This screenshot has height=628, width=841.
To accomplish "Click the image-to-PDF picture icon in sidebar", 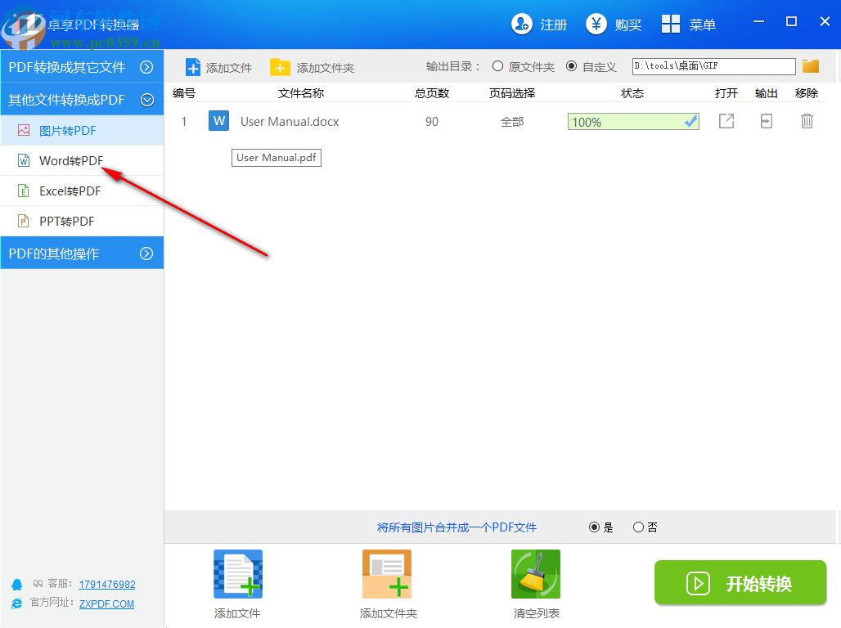I will tap(24, 130).
